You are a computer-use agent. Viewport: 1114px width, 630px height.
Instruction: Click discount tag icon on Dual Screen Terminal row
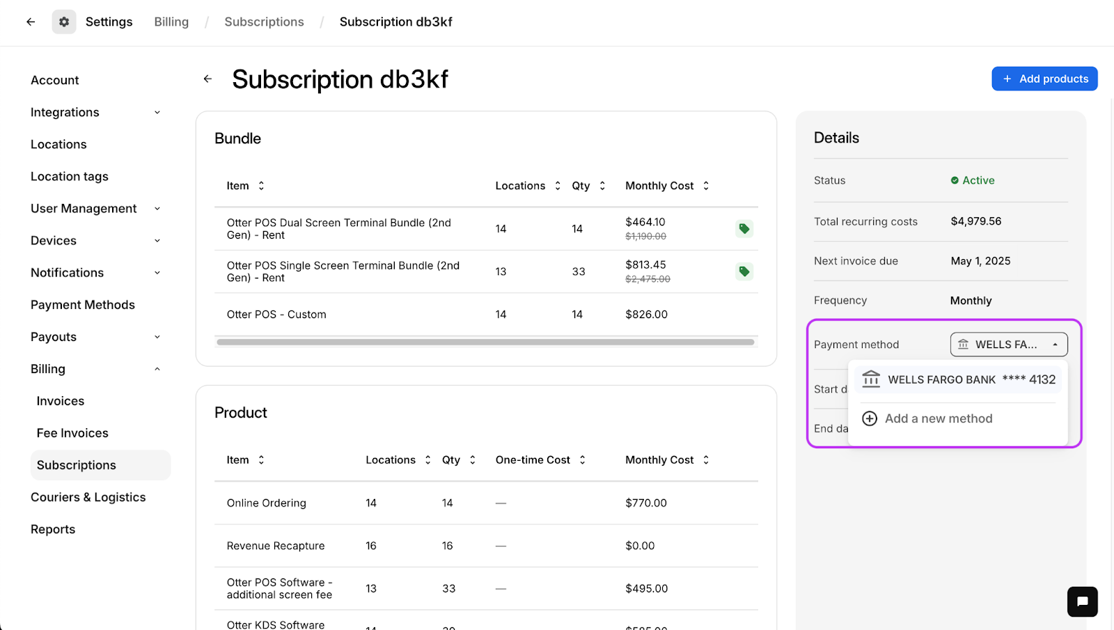click(x=744, y=228)
